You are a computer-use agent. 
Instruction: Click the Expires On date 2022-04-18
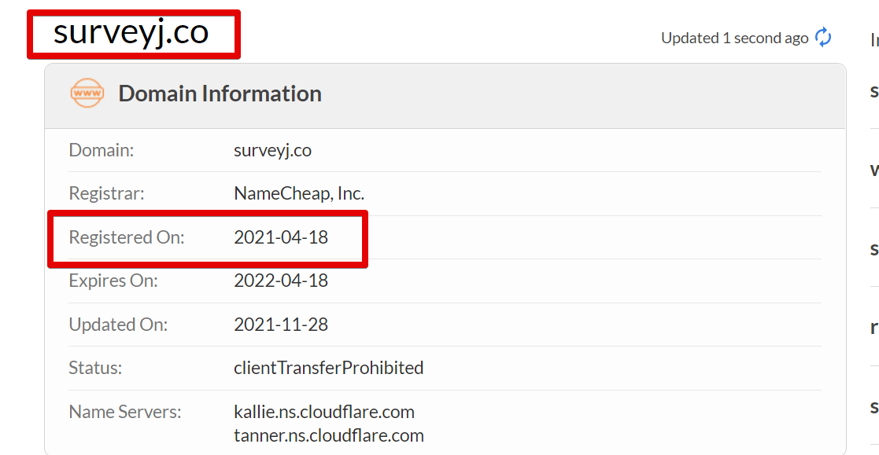point(281,281)
